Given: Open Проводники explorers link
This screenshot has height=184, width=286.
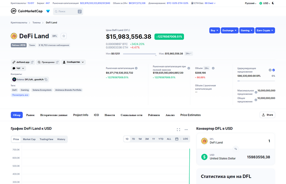Looking at the screenshot, I should click(x=48, y=62).
